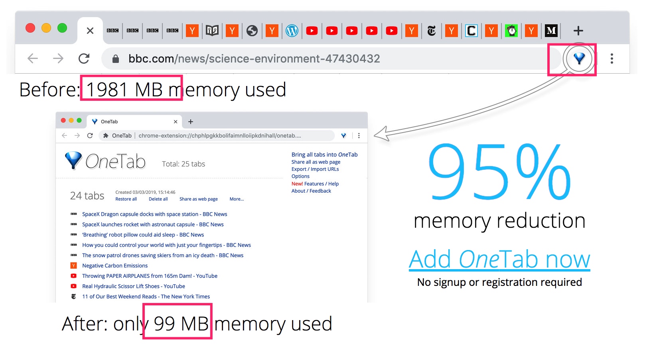
Task: Switch to the WordPress tab
Action: [292, 31]
